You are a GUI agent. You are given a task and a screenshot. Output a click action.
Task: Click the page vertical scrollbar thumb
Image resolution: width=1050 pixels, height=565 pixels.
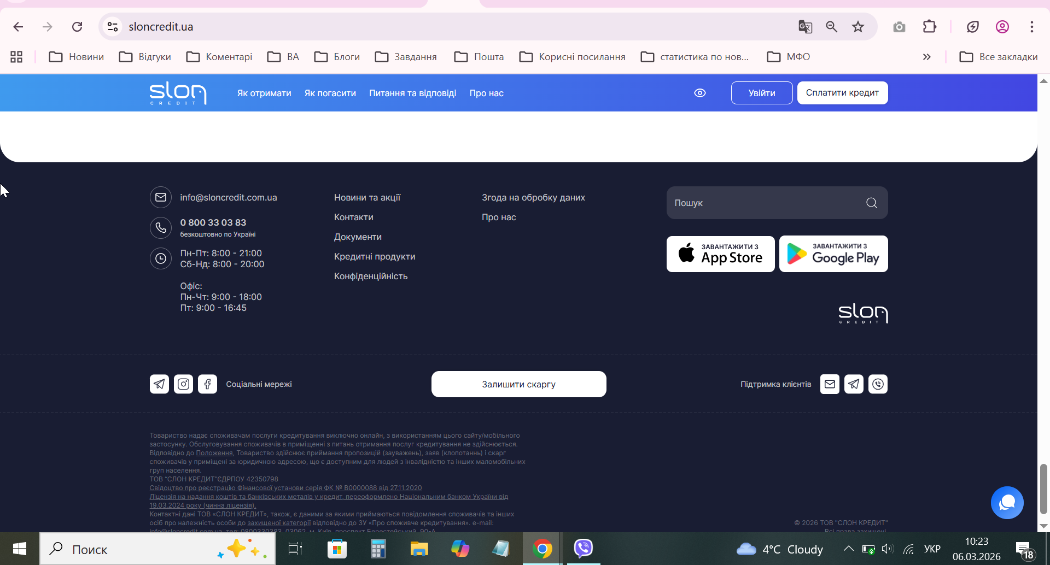point(1043,489)
